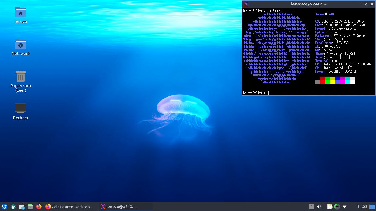Click the 'DE: LXQt 0.17.1' line
Image resolution: width=376 pixels, height=211 pixels.
tap(328, 46)
